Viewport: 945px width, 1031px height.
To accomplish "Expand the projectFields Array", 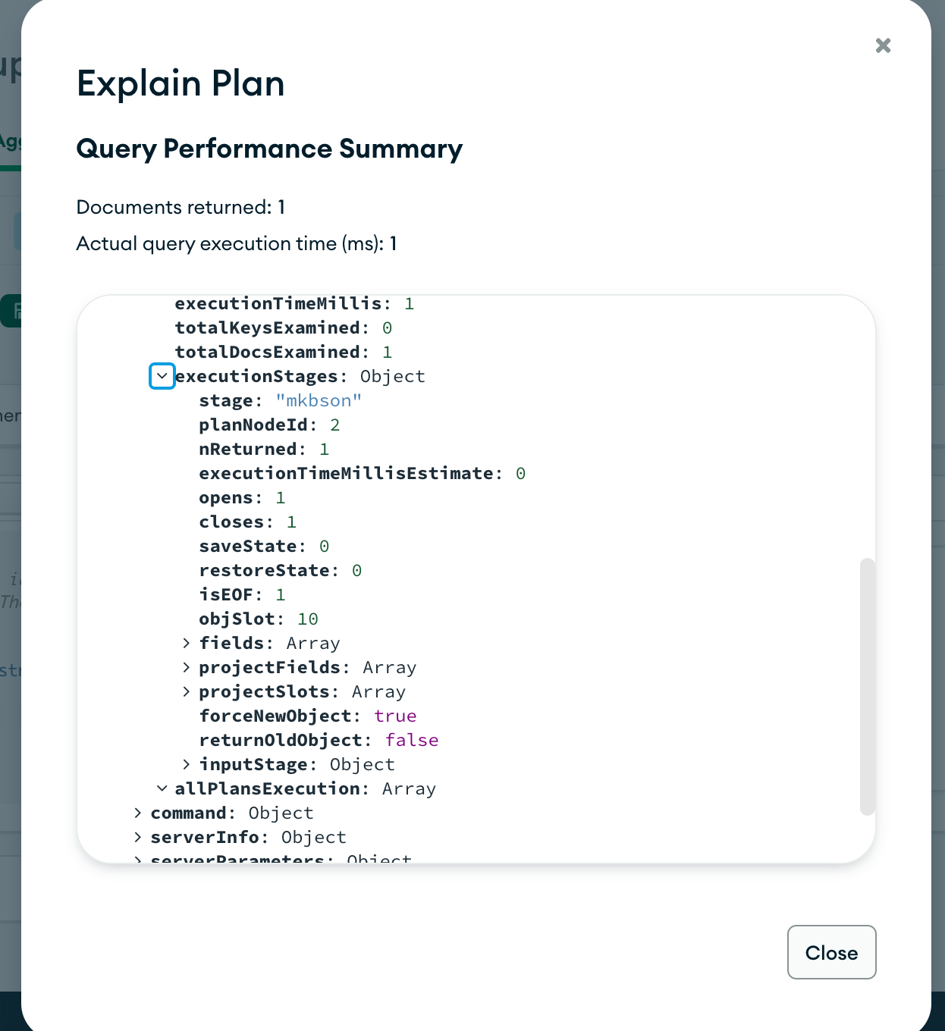I will pyautogui.click(x=187, y=667).
